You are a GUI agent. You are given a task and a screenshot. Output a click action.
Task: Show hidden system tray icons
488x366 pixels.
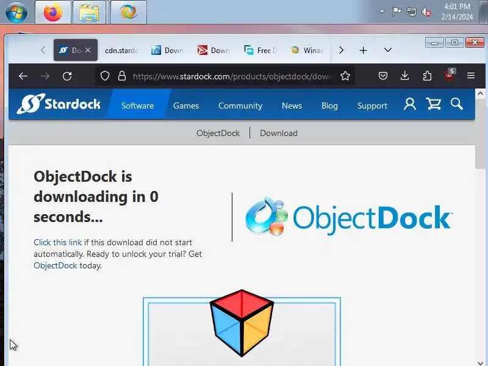pos(382,12)
